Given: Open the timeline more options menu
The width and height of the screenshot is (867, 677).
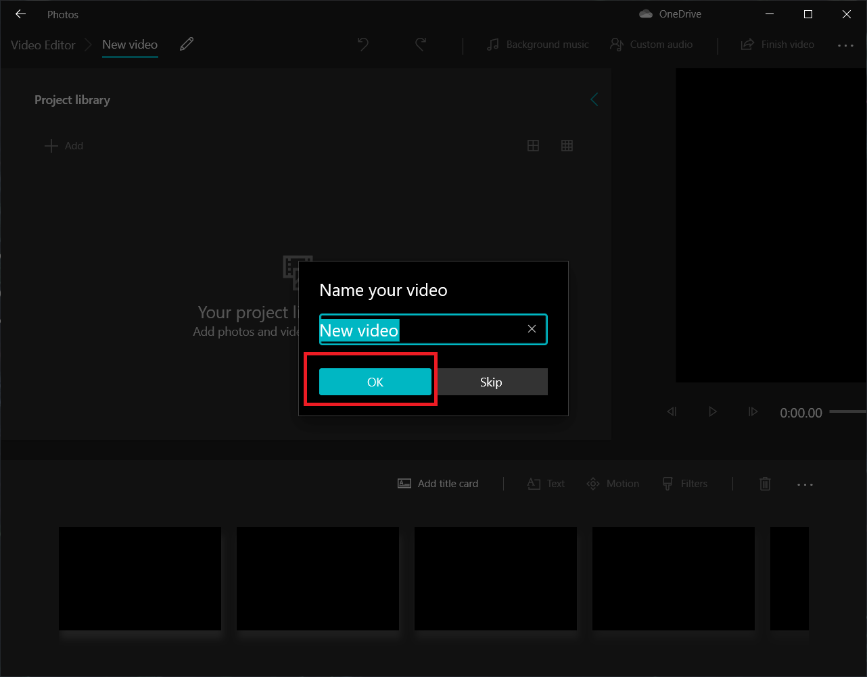Looking at the screenshot, I should tap(805, 484).
